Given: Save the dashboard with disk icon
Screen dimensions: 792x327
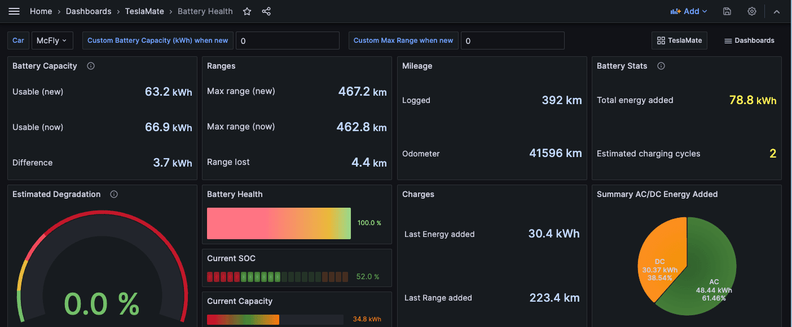Looking at the screenshot, I should click(x=727, y=11).
